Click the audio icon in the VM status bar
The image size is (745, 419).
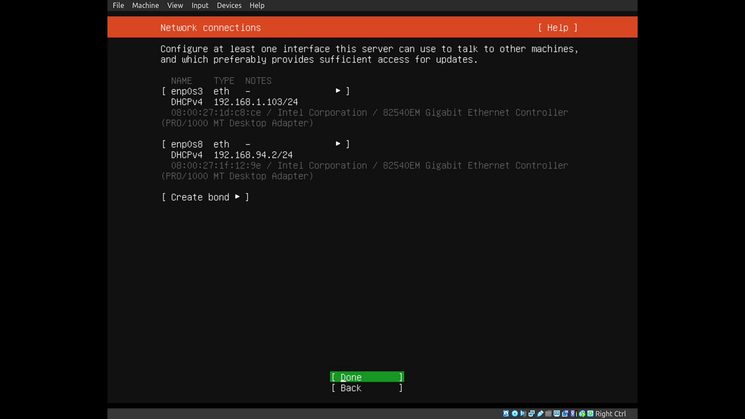(522, 413)
